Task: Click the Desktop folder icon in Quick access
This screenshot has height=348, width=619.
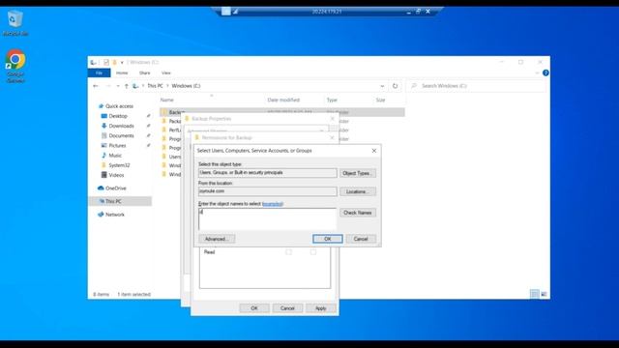Action: pyautogui.click(x=104, y=116)
